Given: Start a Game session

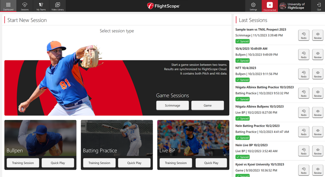Looking at the screenshot, I should [208, 105].
